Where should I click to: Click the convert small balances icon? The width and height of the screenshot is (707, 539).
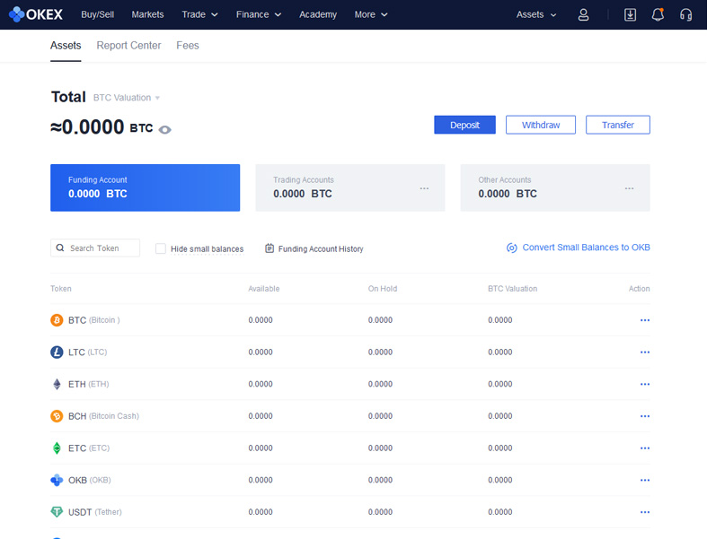[x=511, y=248]
